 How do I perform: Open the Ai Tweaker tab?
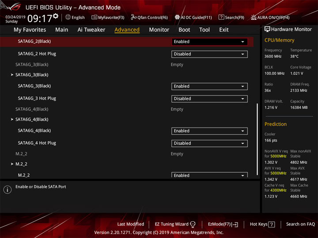pos(91,30)
